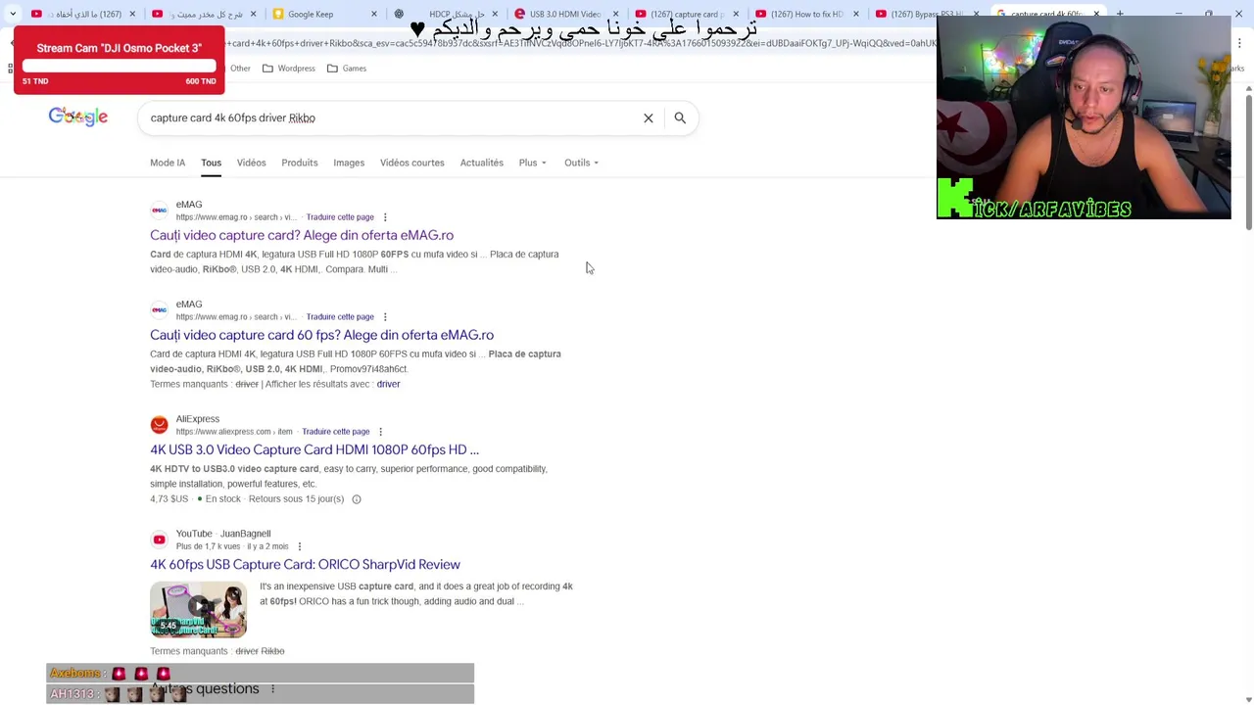
Task: Click the 'YouTube · JuanBagnell' source text
Action: [223, 534]
